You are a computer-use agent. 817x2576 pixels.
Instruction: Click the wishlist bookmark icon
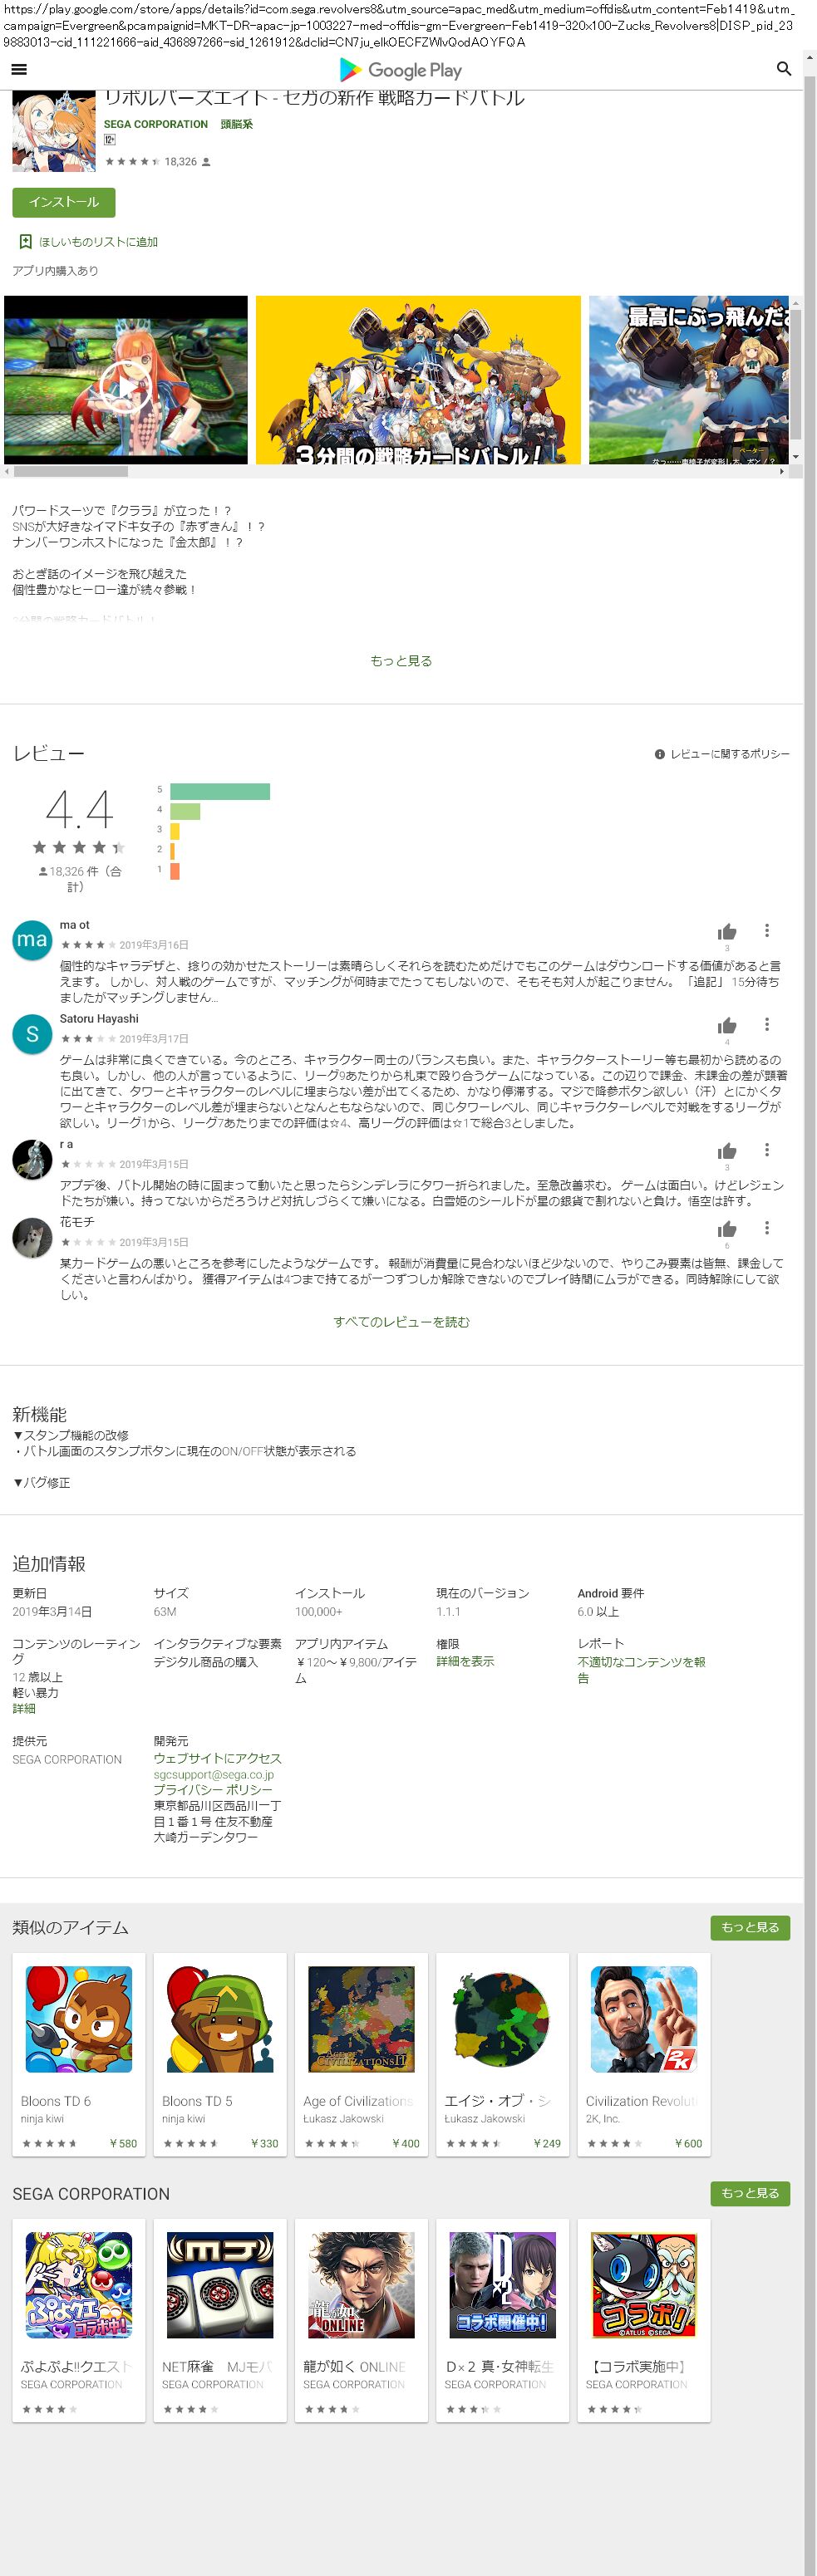(x=25, y=242)
